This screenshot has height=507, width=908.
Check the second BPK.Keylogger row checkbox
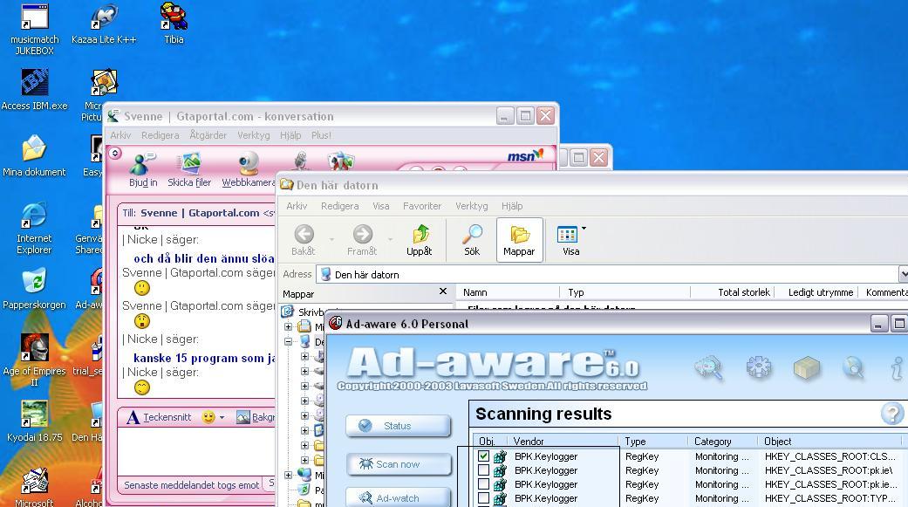(x=483, y=470)
